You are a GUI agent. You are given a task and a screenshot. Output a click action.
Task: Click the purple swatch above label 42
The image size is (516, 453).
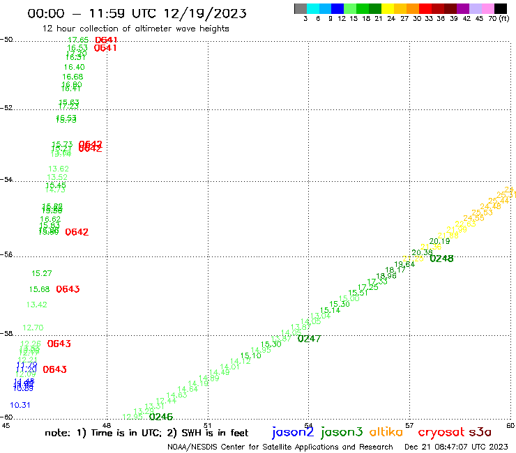pyautogui.click(x=463, y=8)
